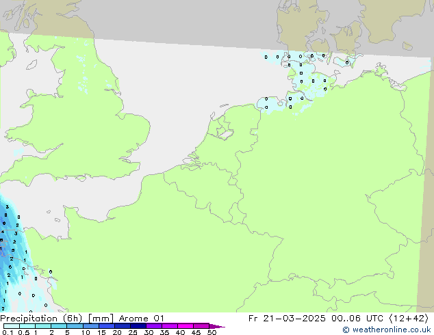The height and width of the screenshot is (335, 434).
Task: Click the '25' legend scale label
Action: click(133, 332)
